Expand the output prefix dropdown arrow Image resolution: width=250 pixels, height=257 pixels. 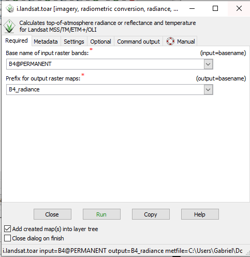(x=208, y=90)
